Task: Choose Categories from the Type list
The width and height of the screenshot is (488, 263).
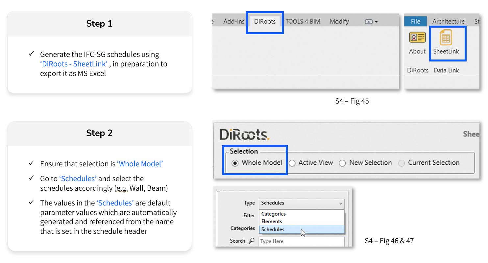Action: tap(273, 214)
